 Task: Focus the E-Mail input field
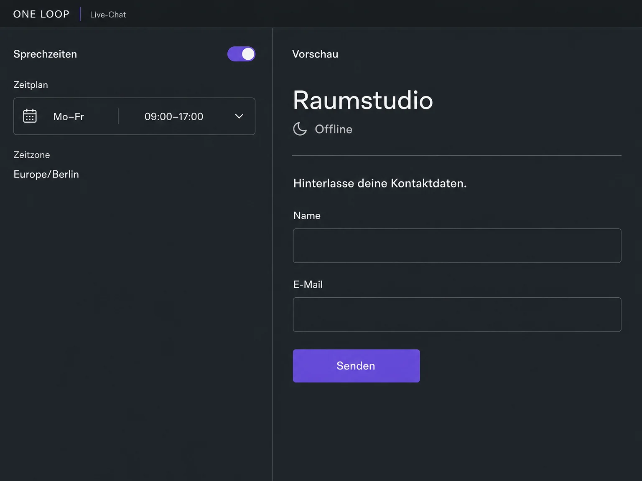(457, 314)
